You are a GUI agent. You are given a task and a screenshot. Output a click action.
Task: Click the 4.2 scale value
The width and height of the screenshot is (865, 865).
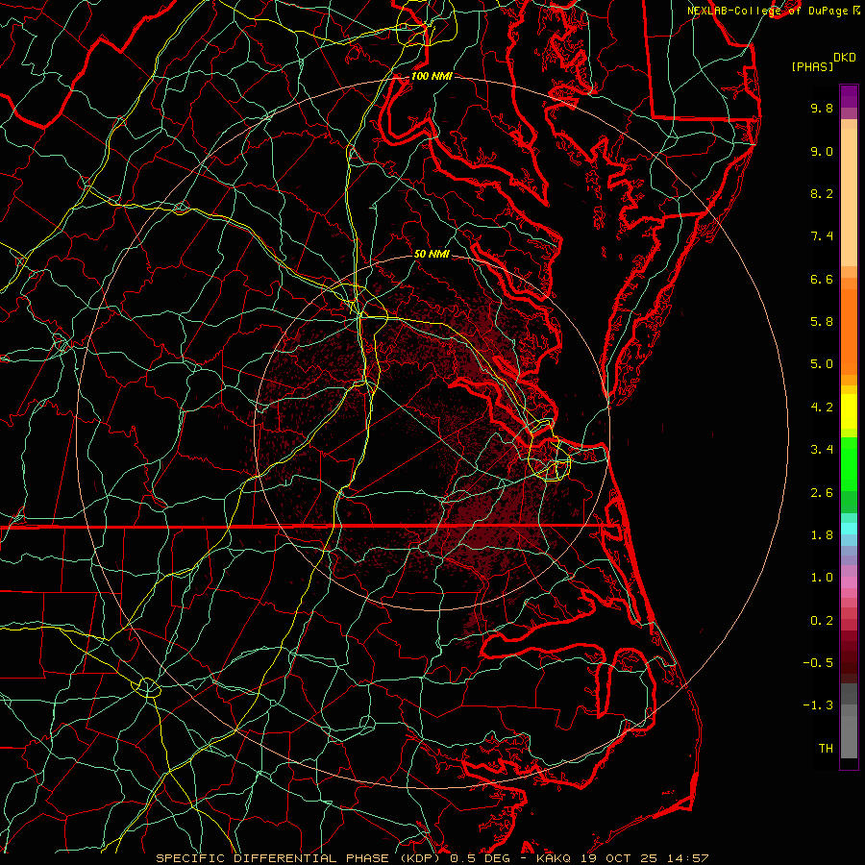click(x=822, y=408)
